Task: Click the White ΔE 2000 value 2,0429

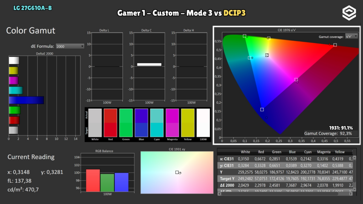Action: 245,185
